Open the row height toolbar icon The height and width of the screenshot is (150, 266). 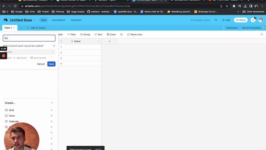121,34
